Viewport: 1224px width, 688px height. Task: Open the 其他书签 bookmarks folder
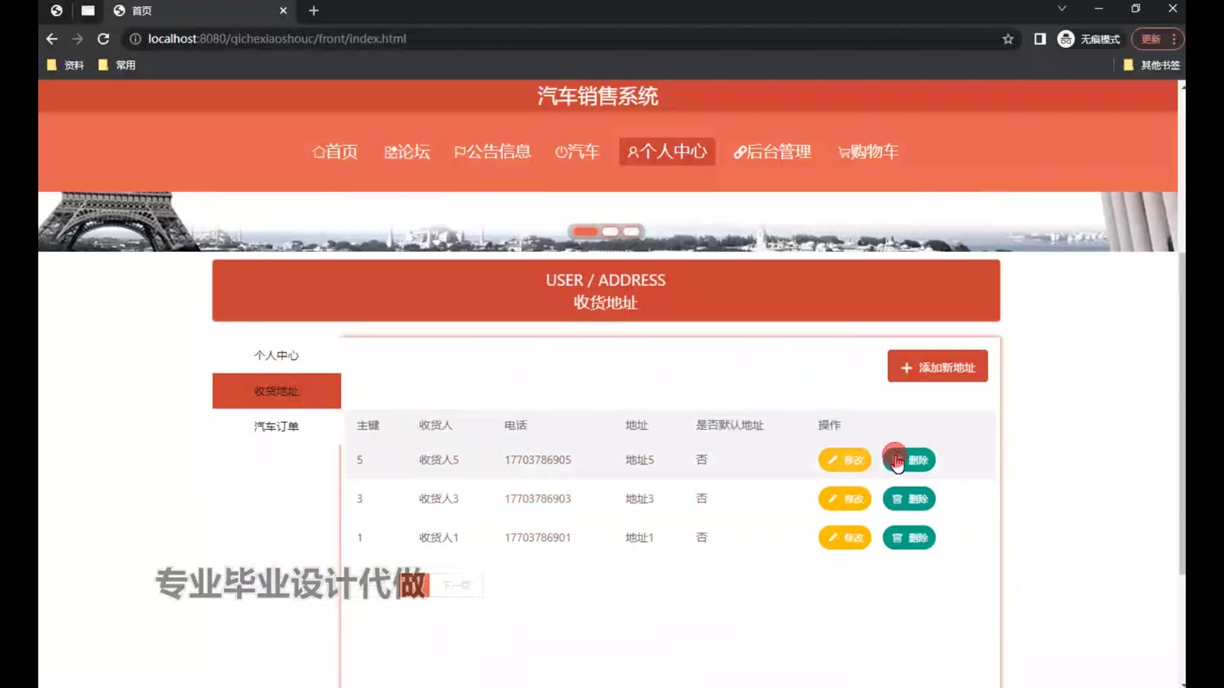pos(1151,65)
